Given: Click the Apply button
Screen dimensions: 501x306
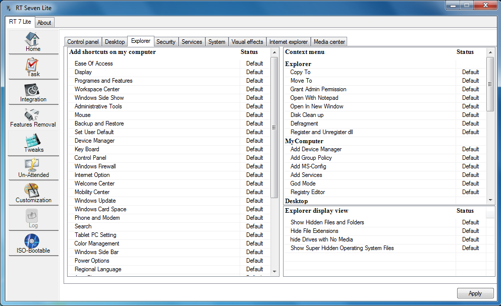Looking at the screenshot, I should (475, 293).
